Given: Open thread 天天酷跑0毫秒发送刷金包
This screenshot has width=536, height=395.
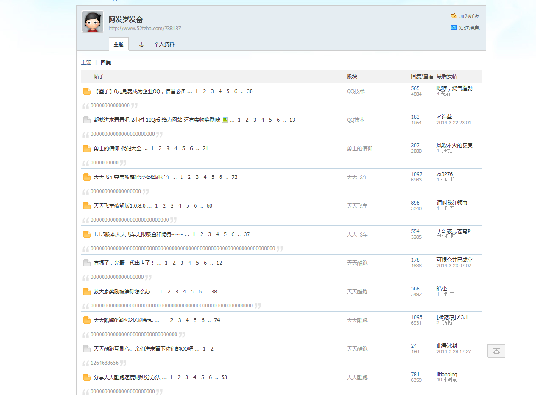Looking at the screenshot, I should pos(123,320).
